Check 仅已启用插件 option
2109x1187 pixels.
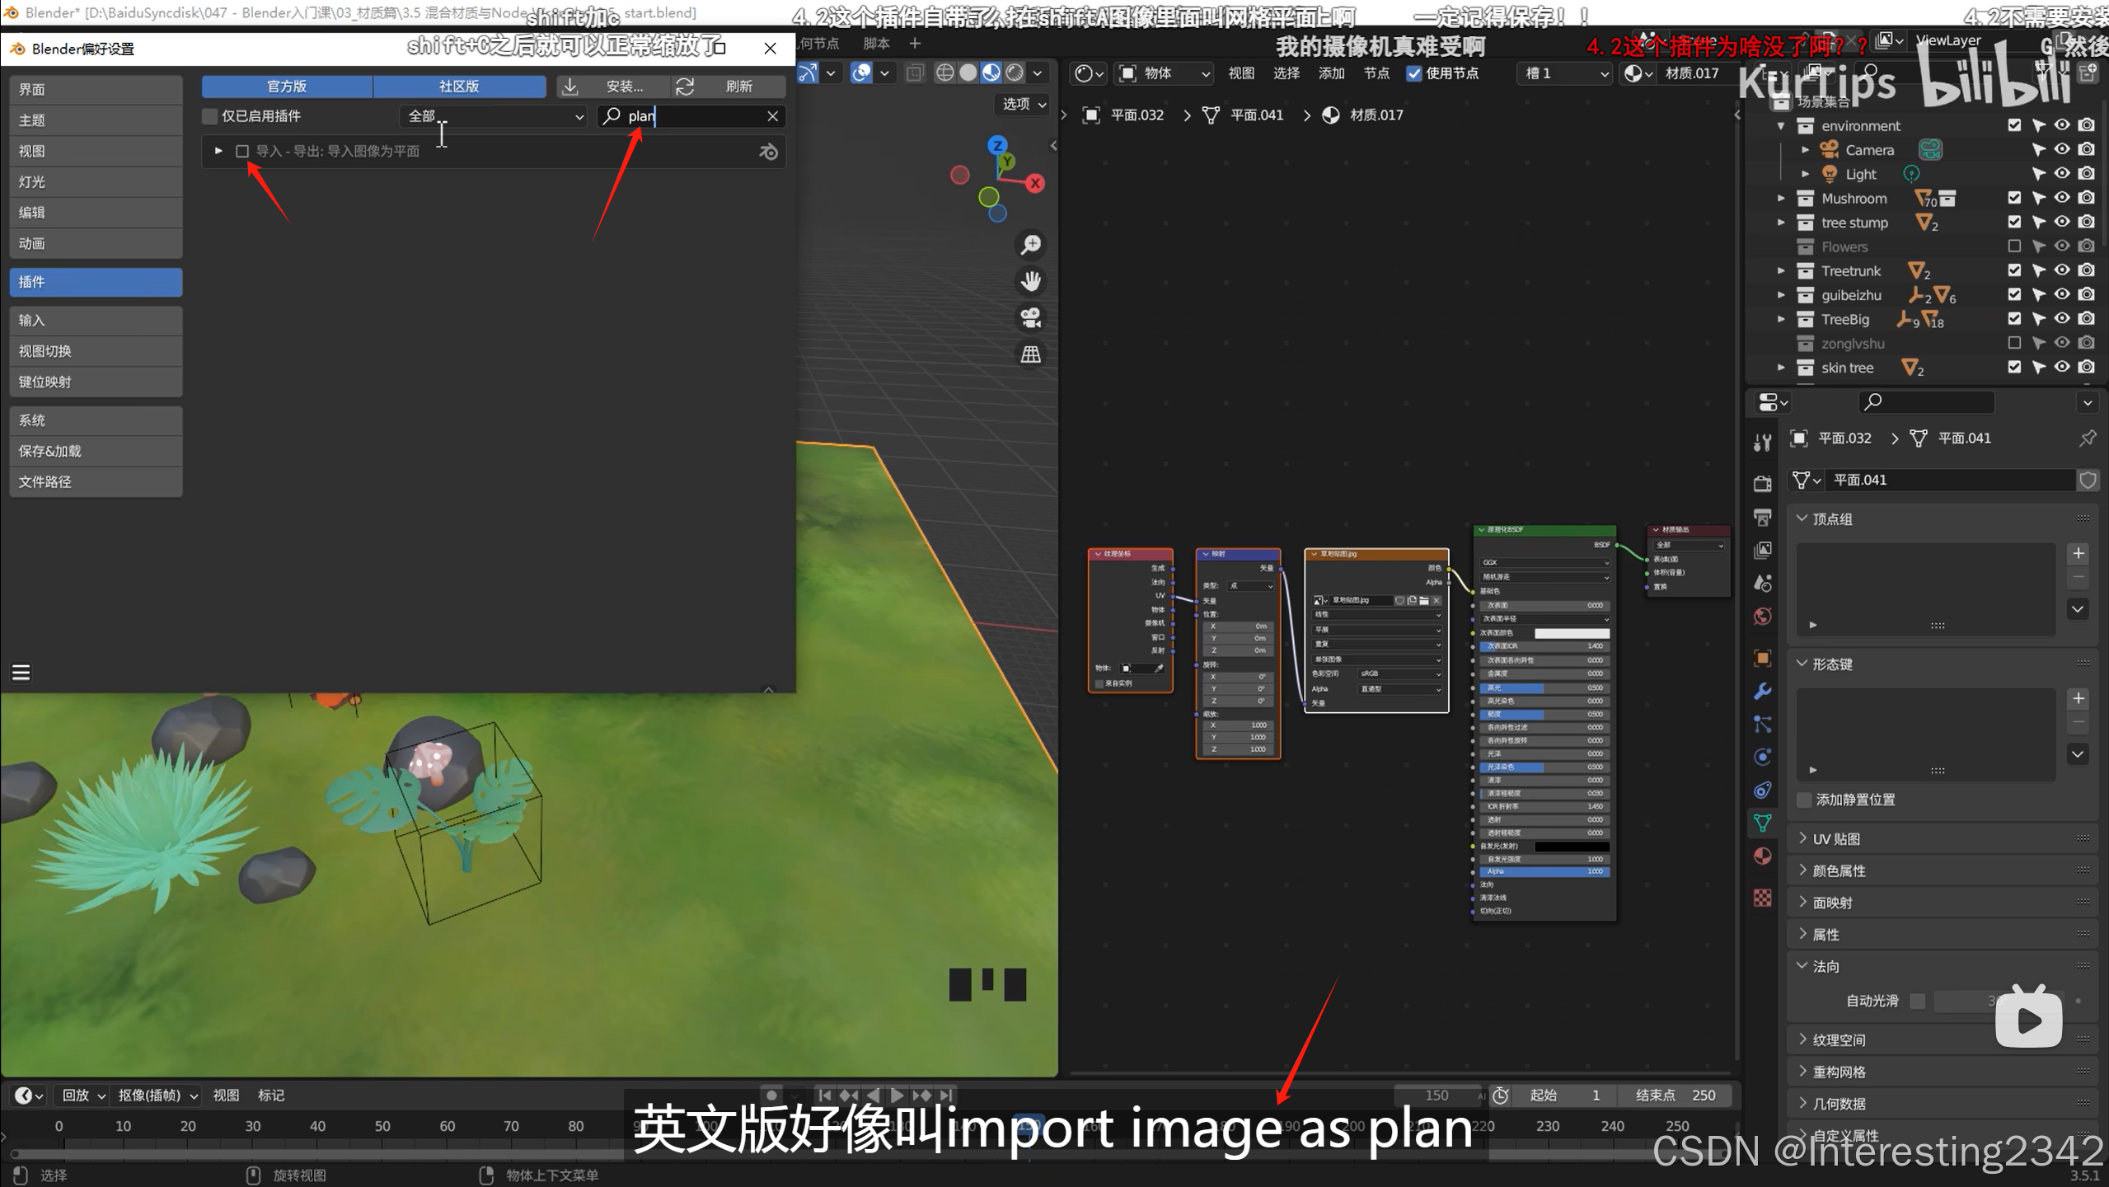point(210,116)
